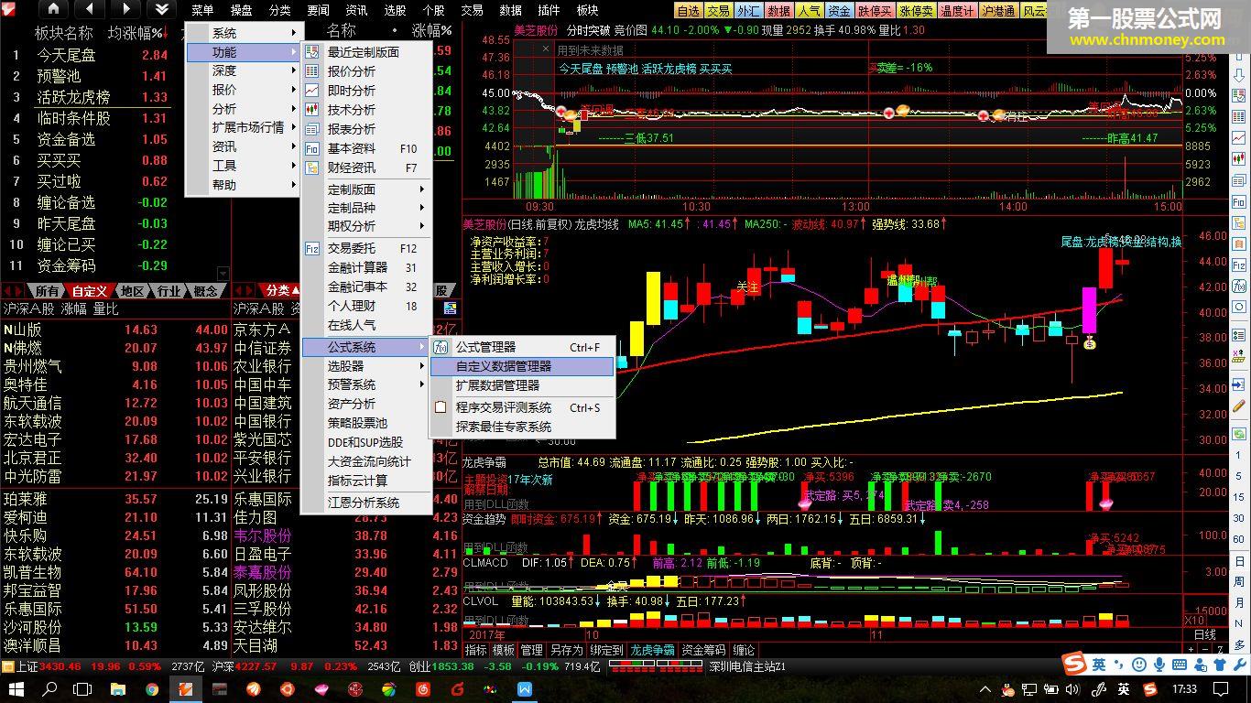Close the 用到未来数据 notice on the intraday chart

click(x=548, y=51)
